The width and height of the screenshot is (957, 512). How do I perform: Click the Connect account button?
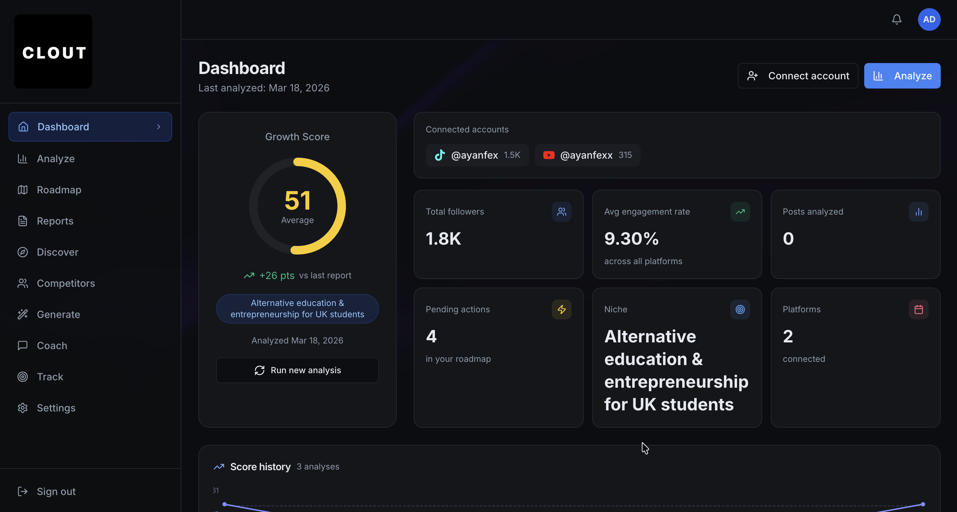pos(798,76)
